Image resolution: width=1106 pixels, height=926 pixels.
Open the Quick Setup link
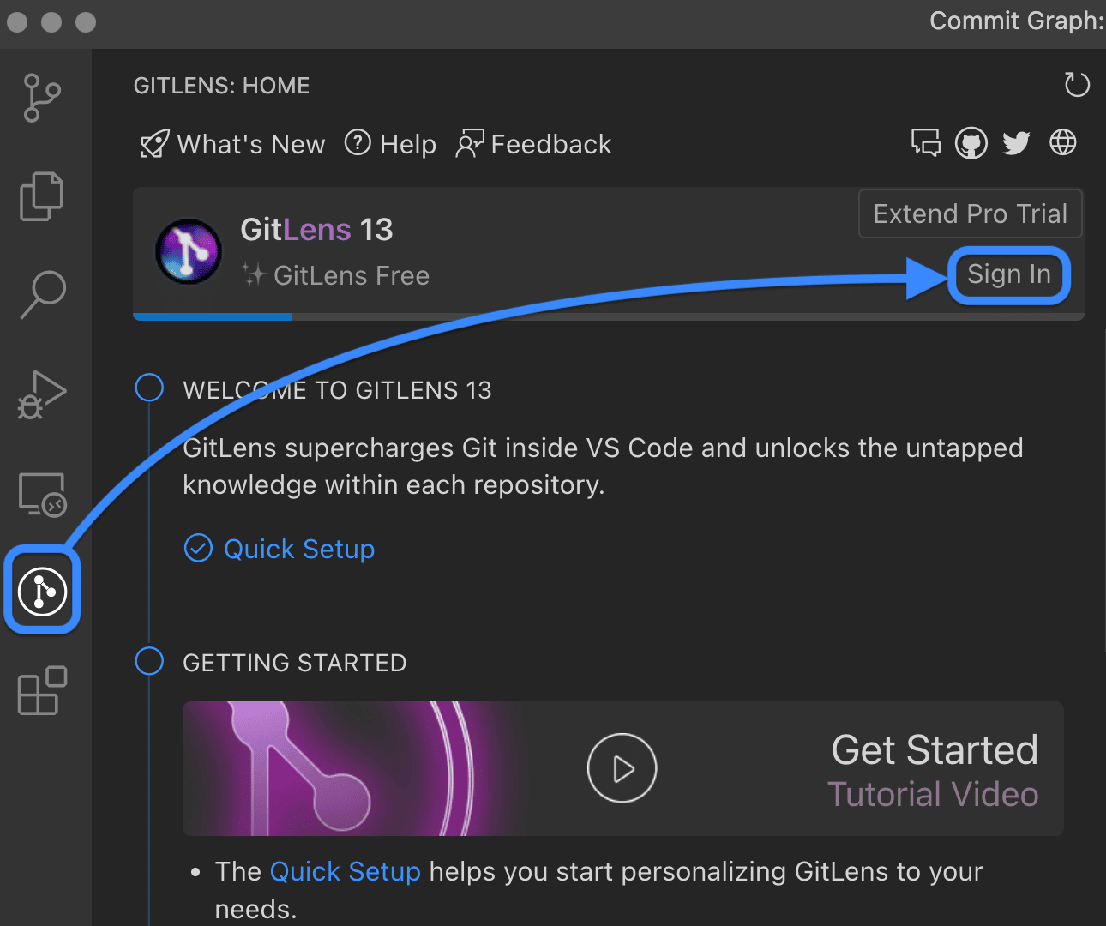tap(299, 549)
